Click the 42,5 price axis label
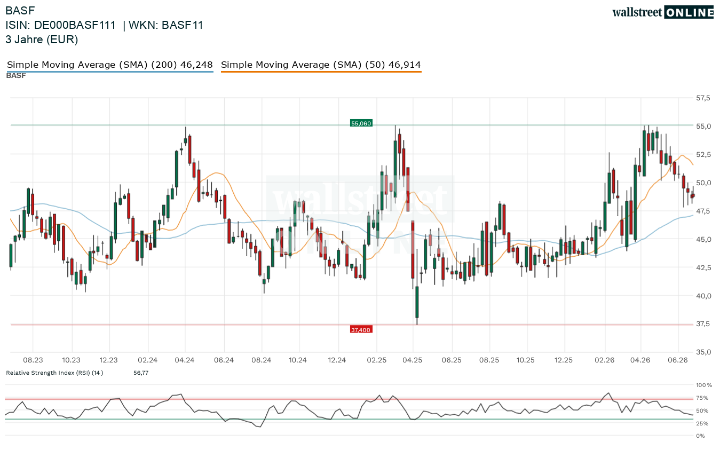The image size is (720, 450). pyautogui.click(x=703, y=267)
